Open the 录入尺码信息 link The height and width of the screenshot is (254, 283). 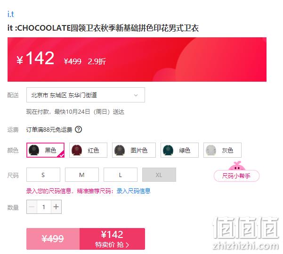pos(133,191)
